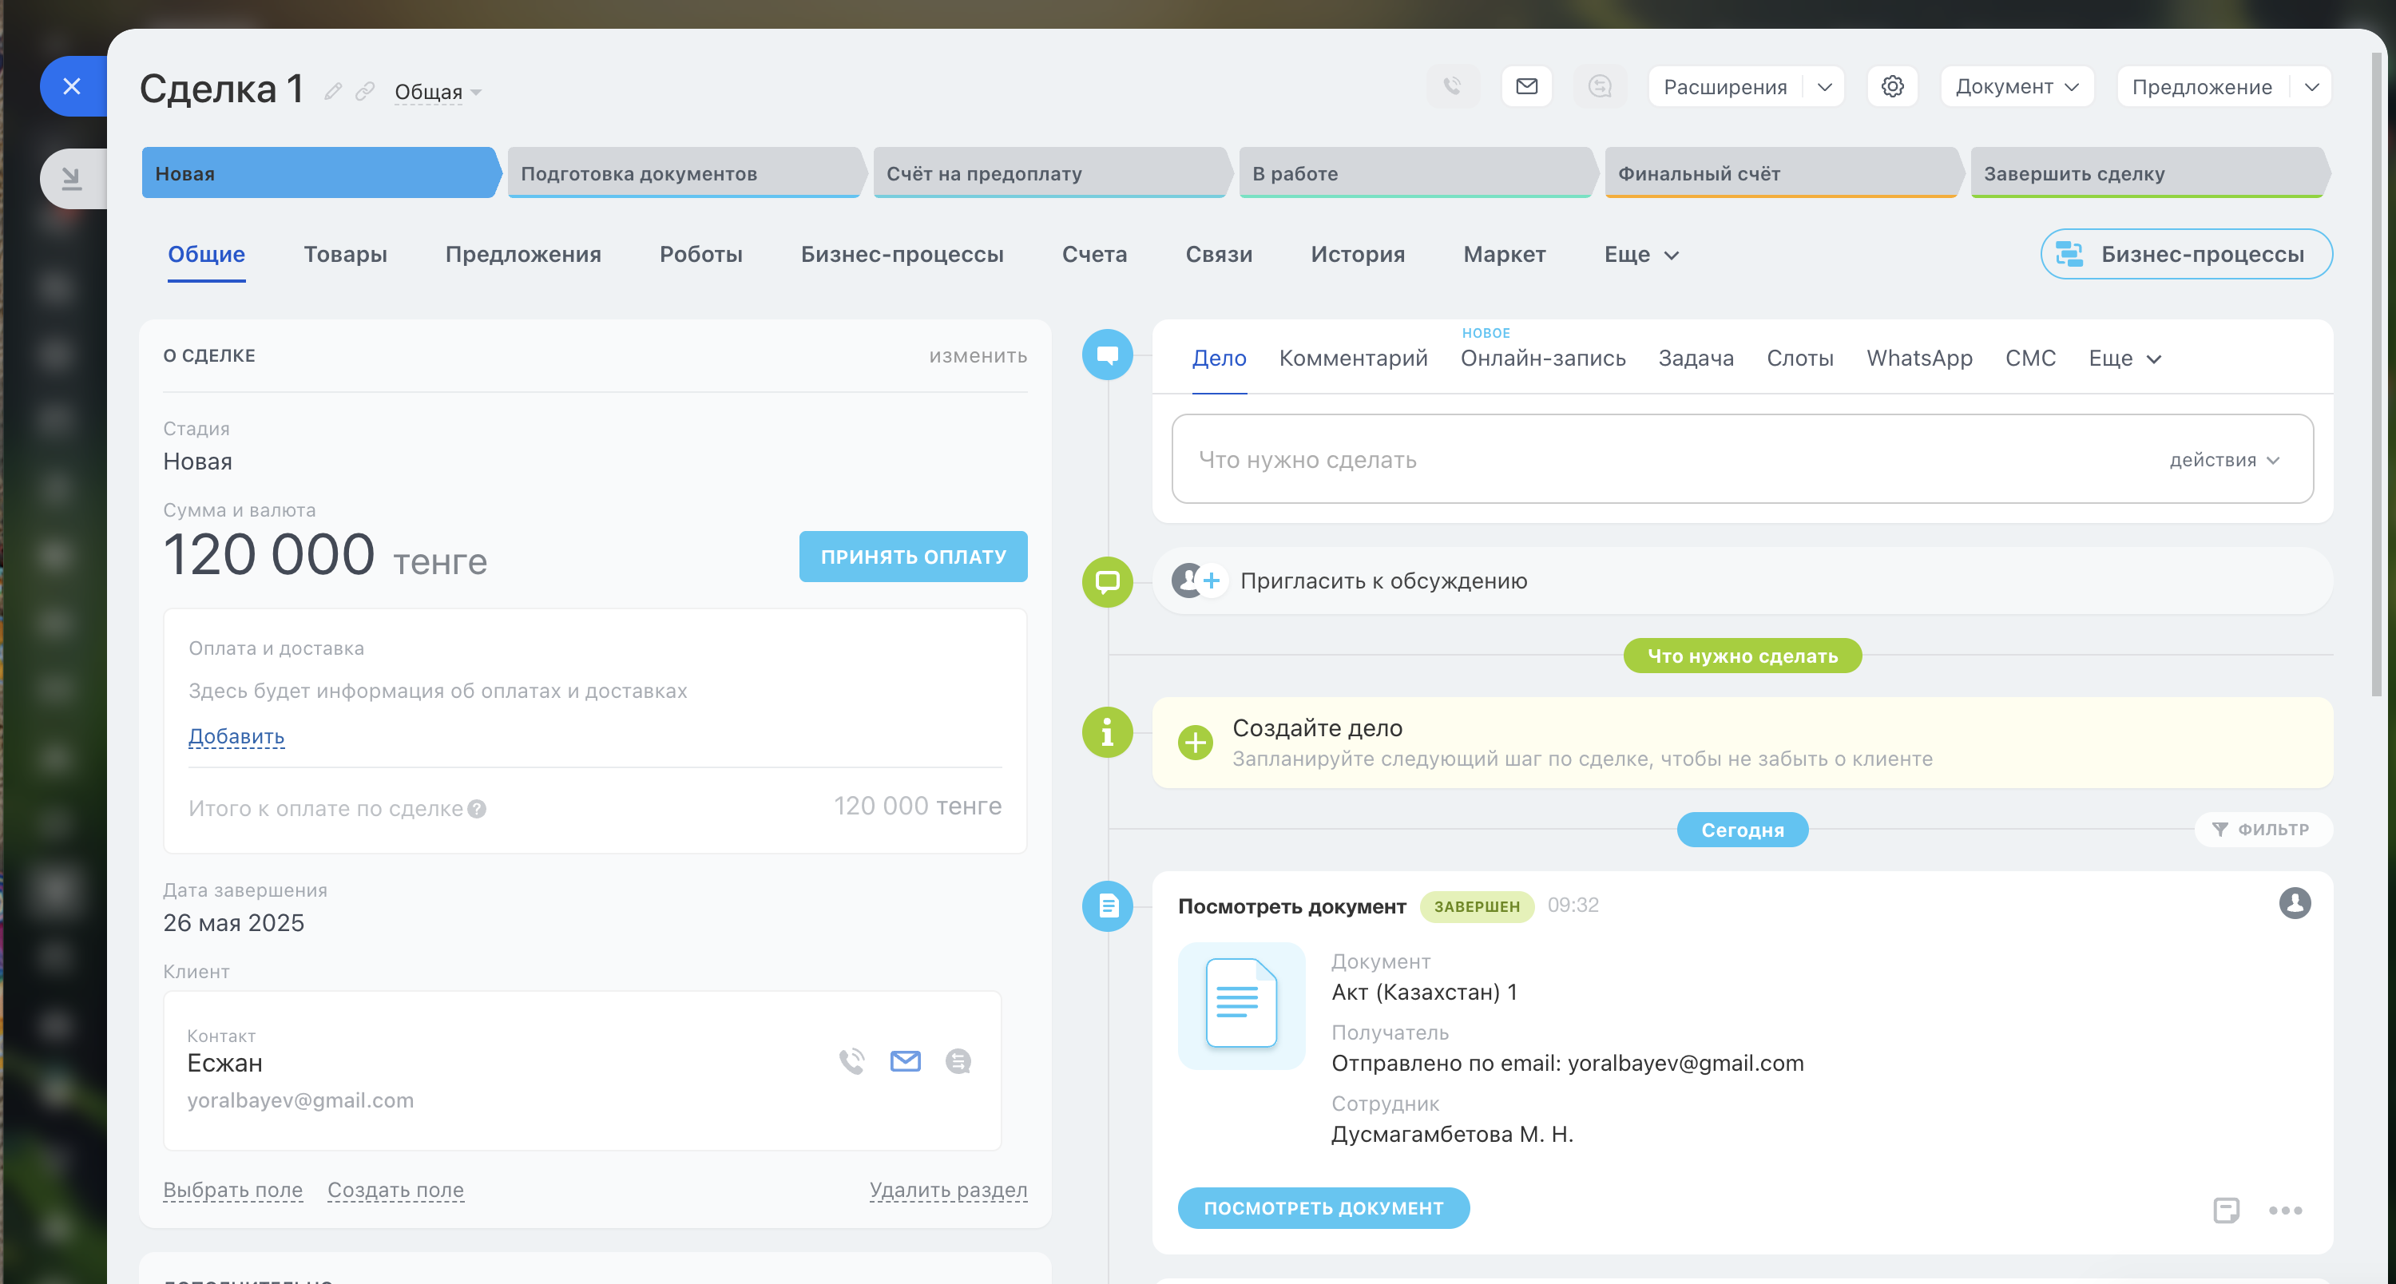The height and width of the screenshot is (1284, 2396).
Task: Expand the действия dropdown in the activity field
Action: click(x=2224, y=460)
